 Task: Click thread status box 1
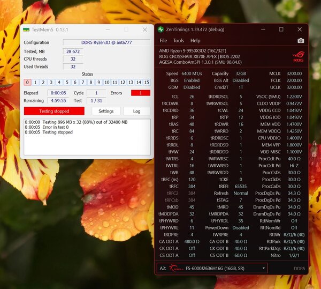(x=35, y=82)
